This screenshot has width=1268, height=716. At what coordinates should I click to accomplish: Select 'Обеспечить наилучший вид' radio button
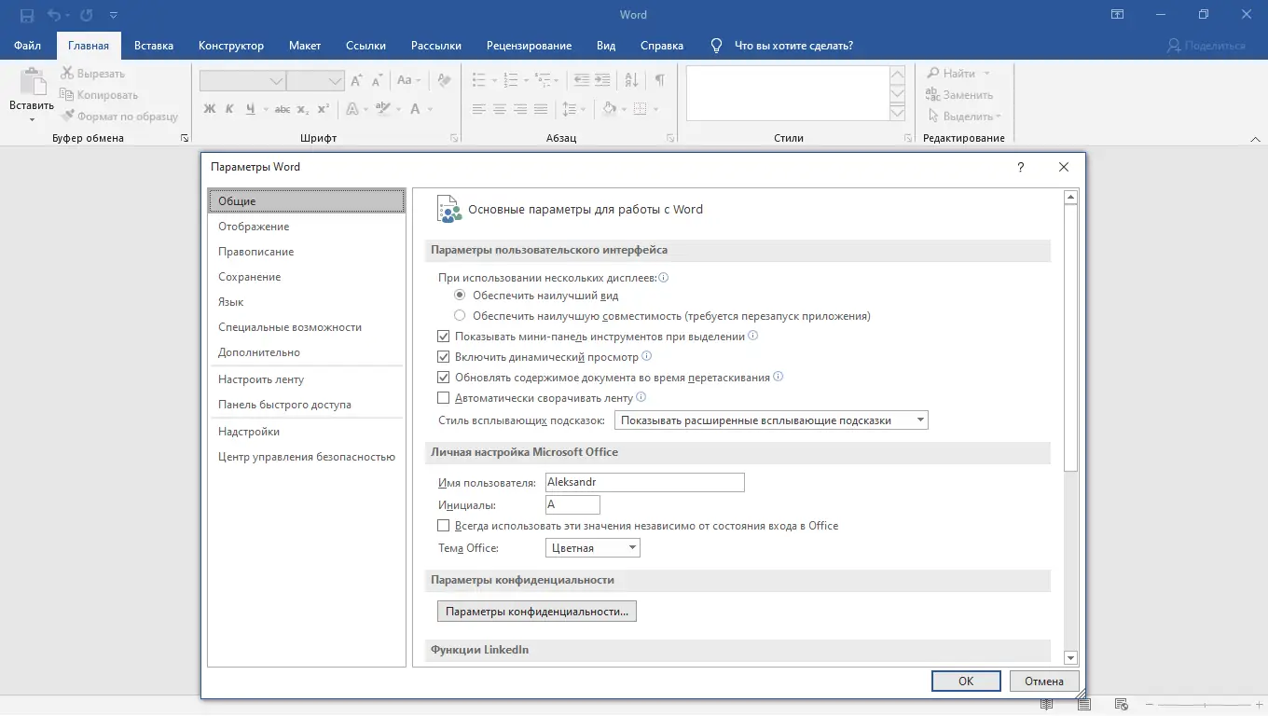(460, 296)
